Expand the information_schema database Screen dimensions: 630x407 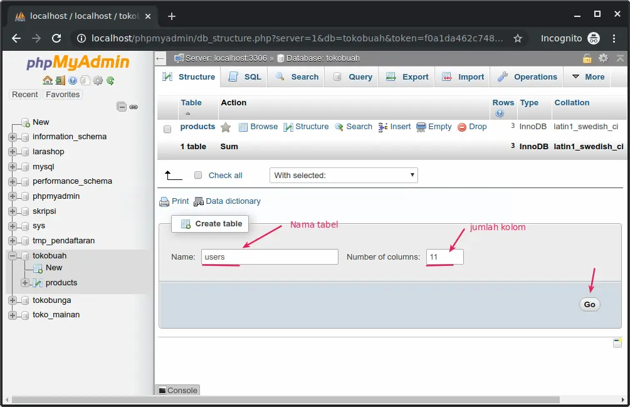point(13,137)
